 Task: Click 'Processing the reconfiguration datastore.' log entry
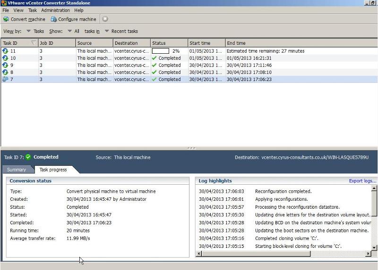[297, 207]
